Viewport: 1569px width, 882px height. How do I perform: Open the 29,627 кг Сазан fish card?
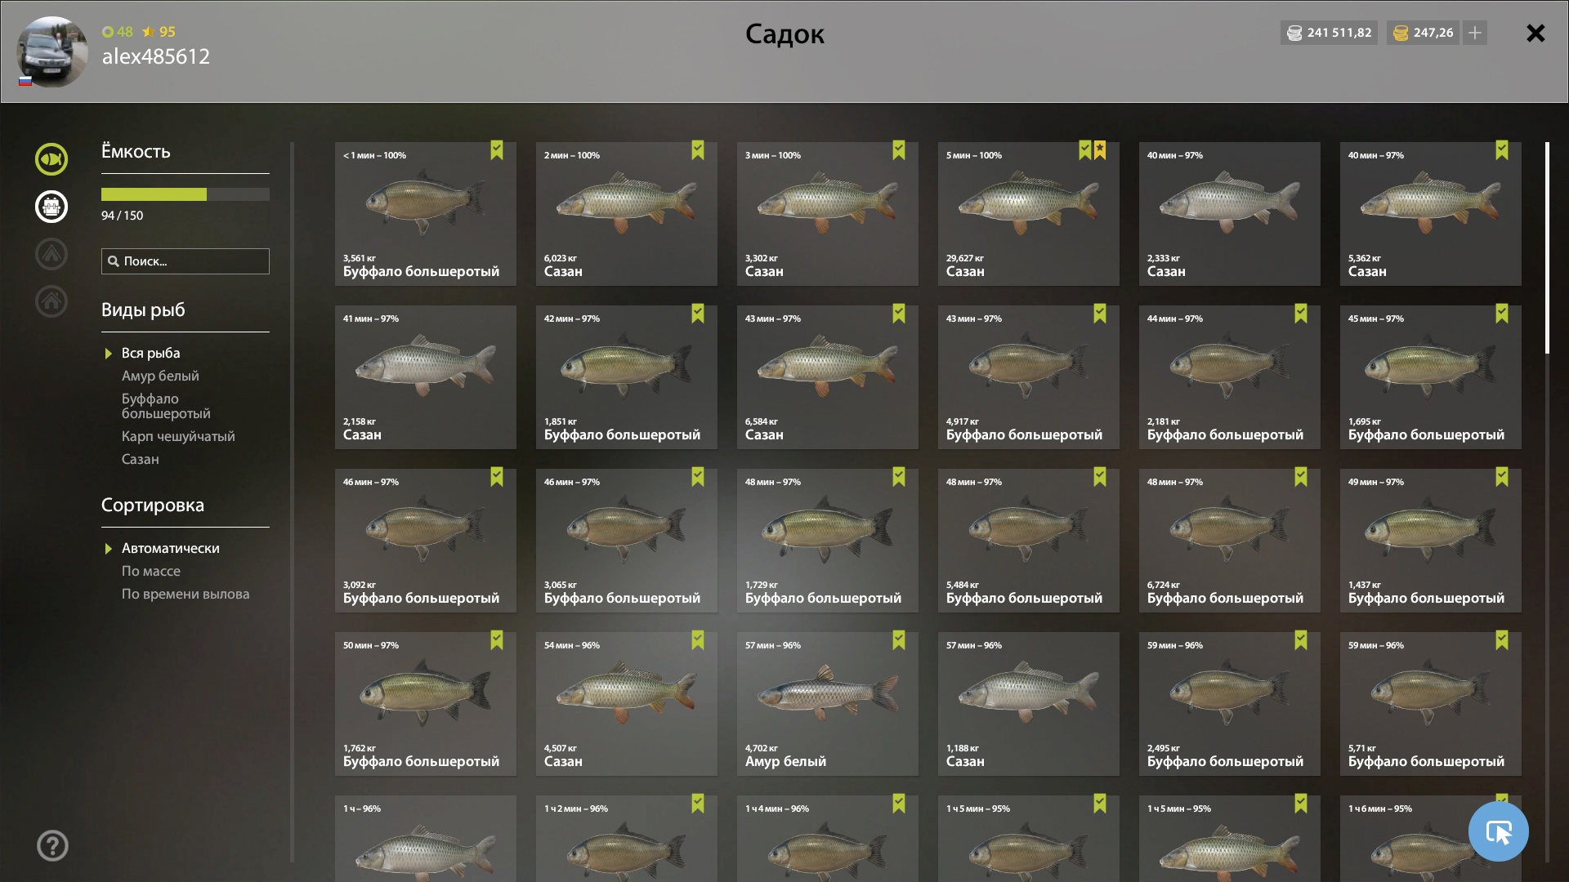(1029, 214)
